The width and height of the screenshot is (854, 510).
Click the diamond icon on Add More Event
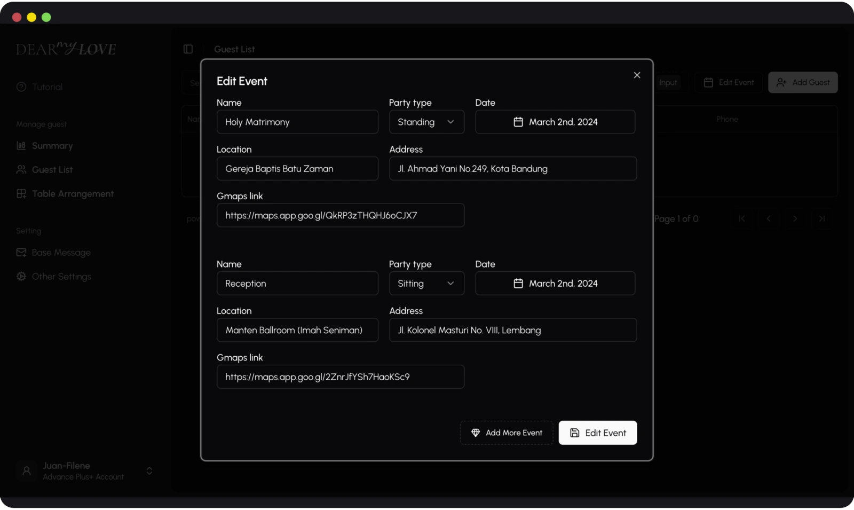[475, 433]
